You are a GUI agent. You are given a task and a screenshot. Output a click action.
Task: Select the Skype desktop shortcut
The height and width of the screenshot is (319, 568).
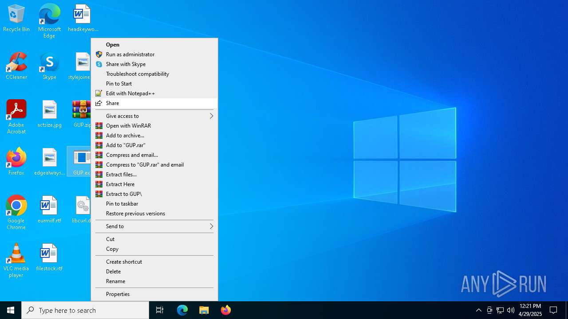pyautogui.click(x=49, y=66)
